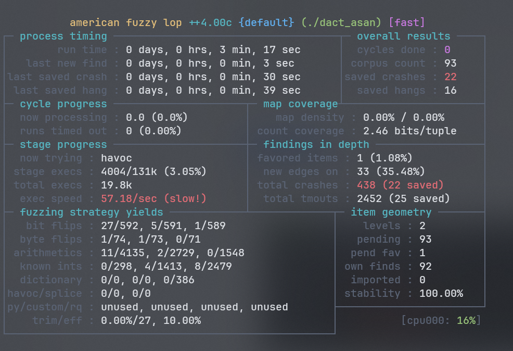Select the pend fav value '1'
Screen dimensions: 513x351
[422, 253]
